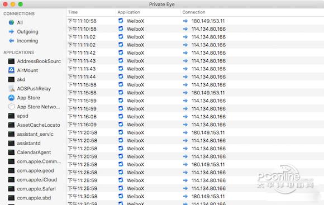This screenshot has width=324, height=205.
Task: Select AirMount in applications list
Action: pyautogui.click(x=27, y=70)
